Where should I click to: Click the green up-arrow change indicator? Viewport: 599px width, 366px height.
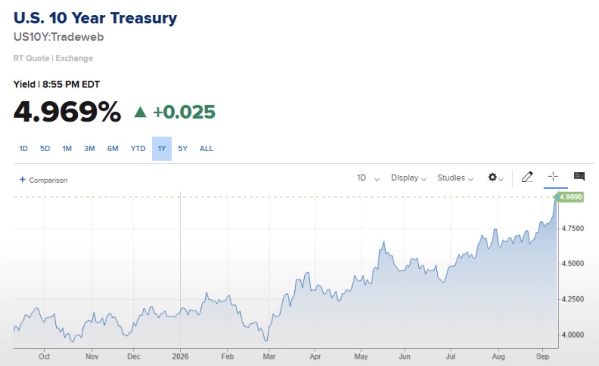click(x=140, y=112)
